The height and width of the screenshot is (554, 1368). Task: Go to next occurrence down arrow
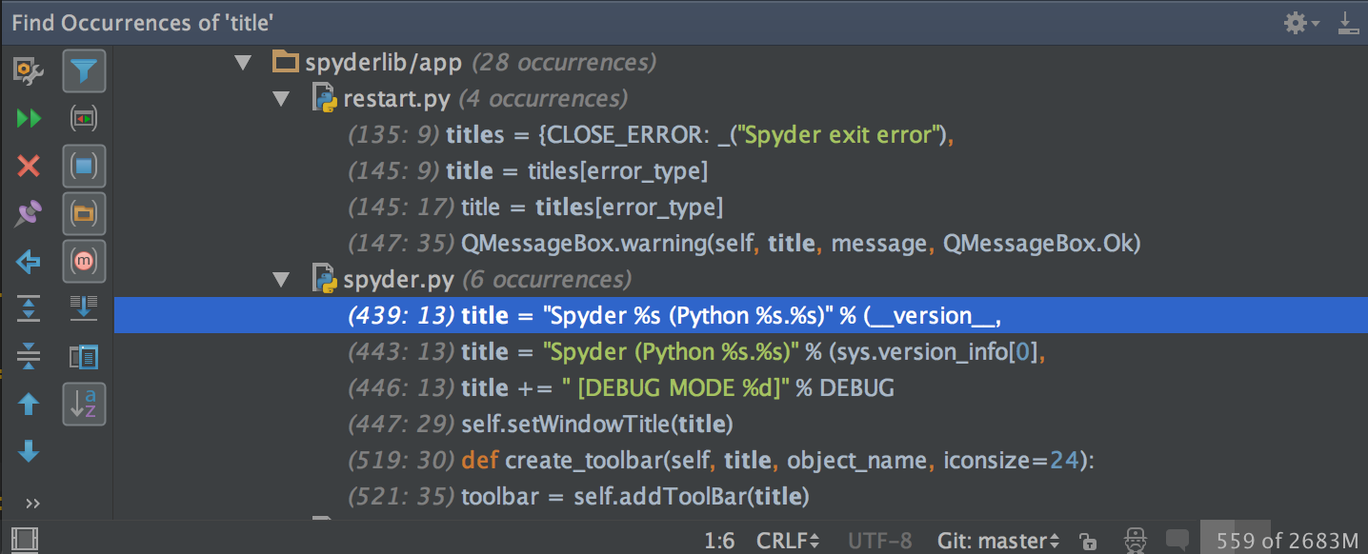(x=29, y=450)
